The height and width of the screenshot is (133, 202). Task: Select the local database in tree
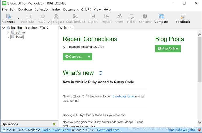pos(19,37)
